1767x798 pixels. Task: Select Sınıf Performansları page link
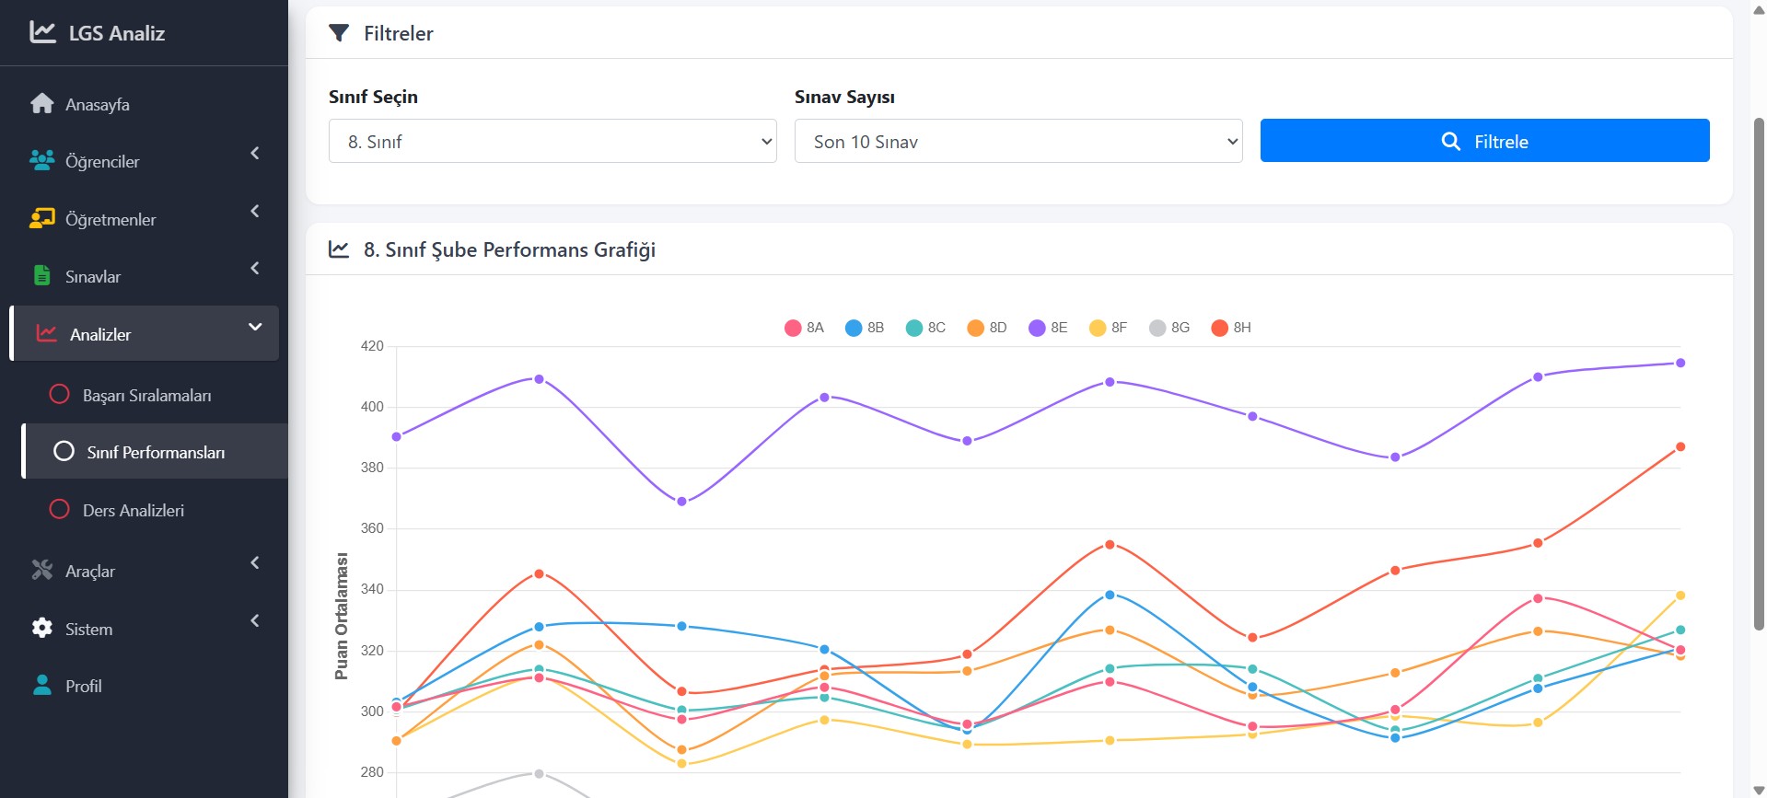pyautogui.click(x=155, y=453)
